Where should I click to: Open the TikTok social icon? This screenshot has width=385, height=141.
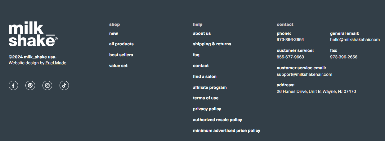[64, 85]
